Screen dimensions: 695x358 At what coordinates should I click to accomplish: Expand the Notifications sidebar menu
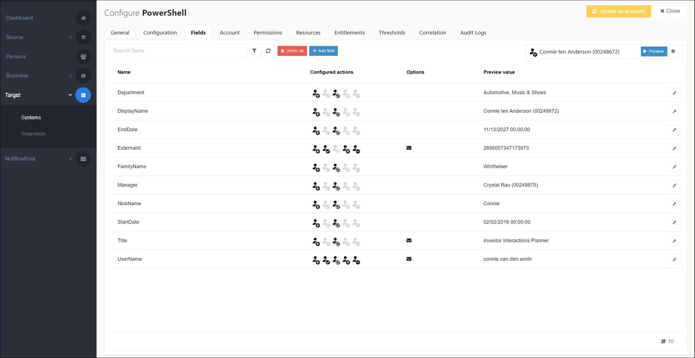pos(71,159)
